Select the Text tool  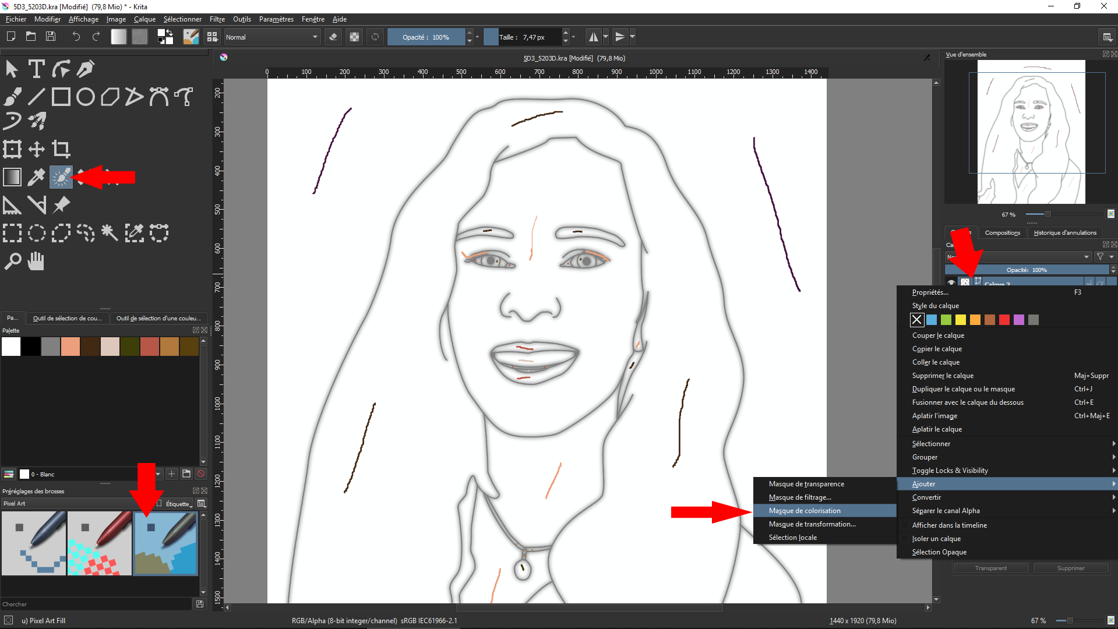click(36, 69)
